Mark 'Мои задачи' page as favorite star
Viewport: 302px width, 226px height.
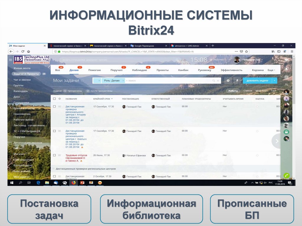(83, 80)
